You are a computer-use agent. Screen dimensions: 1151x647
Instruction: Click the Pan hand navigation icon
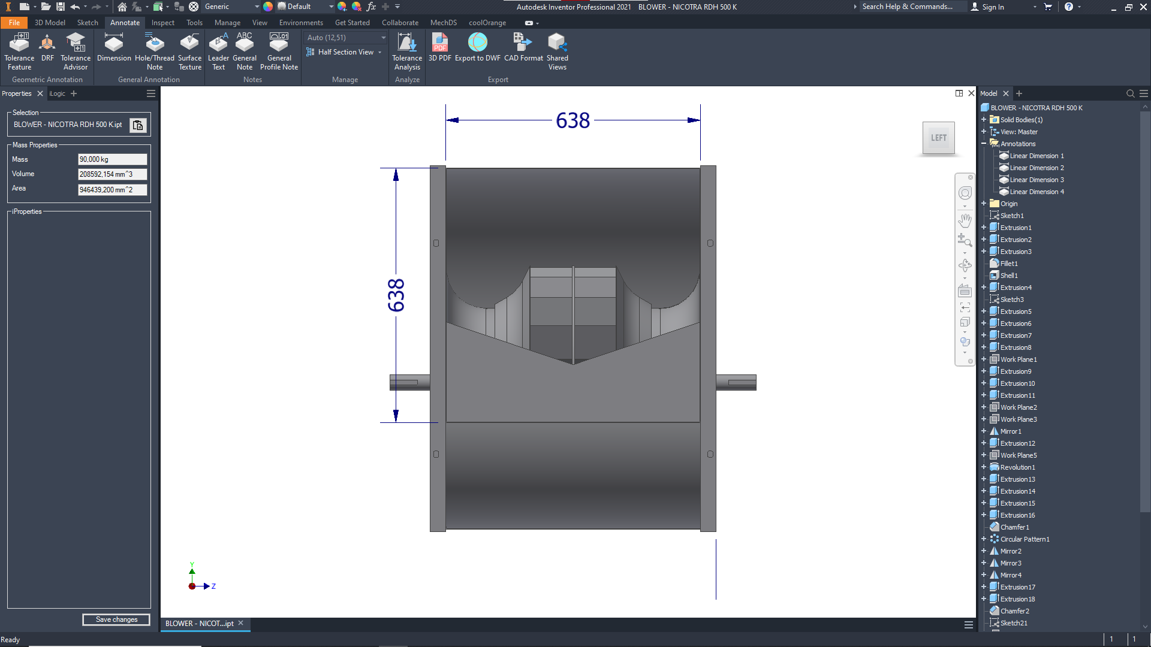[965, 220]
